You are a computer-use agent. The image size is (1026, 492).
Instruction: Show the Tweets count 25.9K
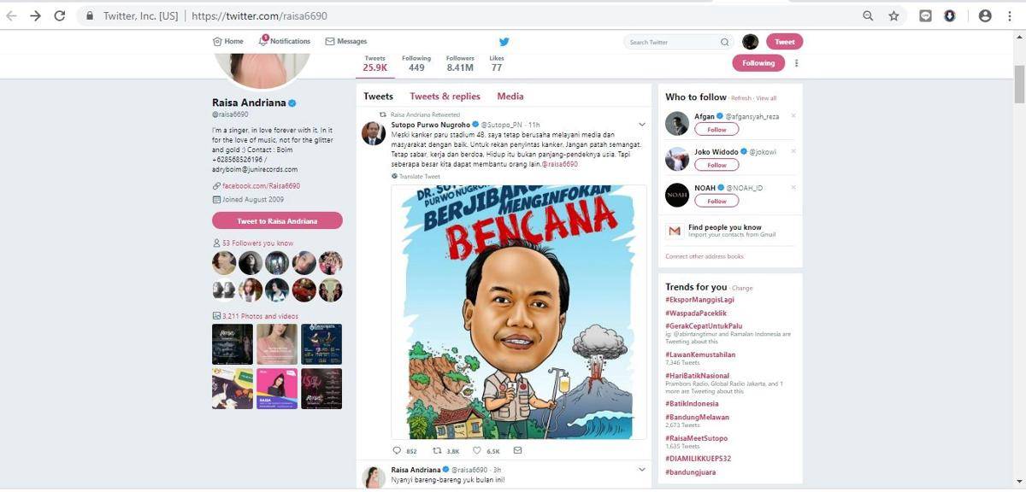(374, 63)
